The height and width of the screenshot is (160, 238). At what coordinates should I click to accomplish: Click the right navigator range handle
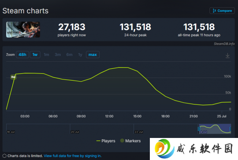click(x=231, y=129)
